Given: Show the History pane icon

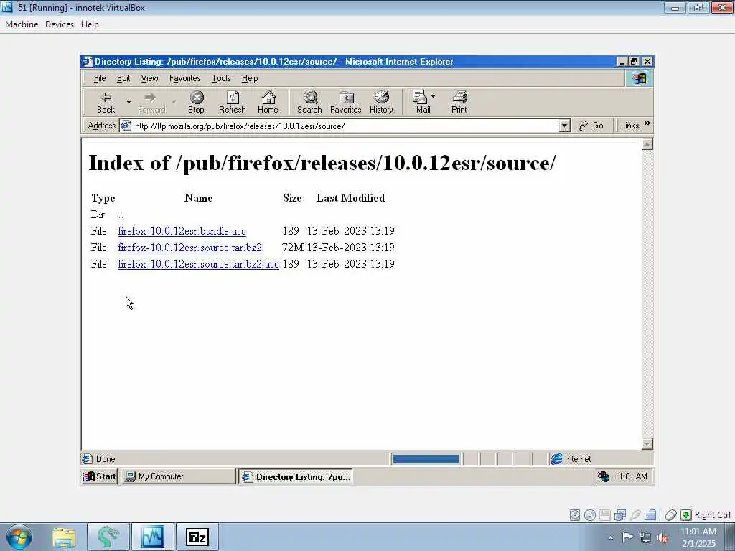Looking at the screenshot, I should (x=381, y=102).
